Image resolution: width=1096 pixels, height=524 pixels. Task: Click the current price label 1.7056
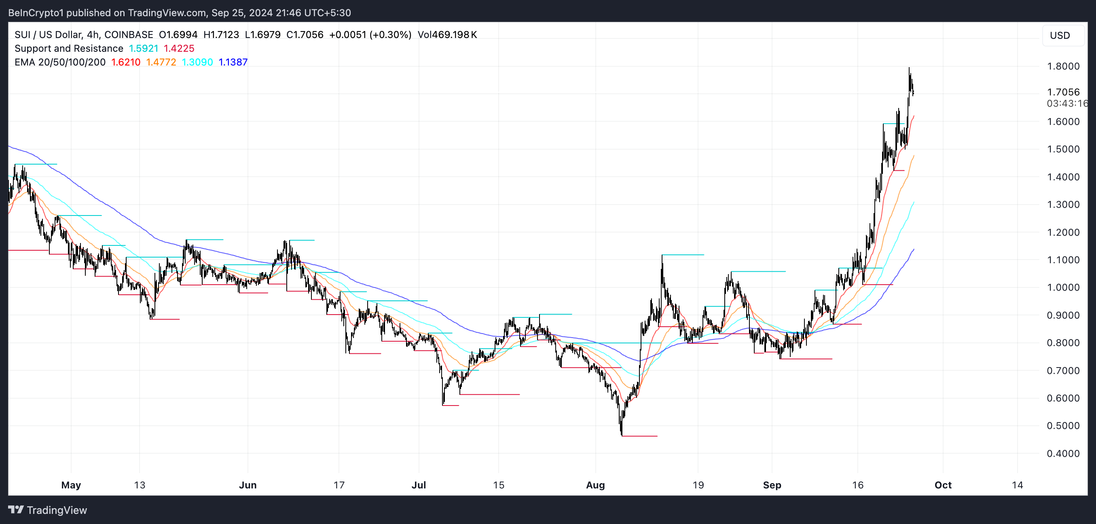pyautogui.click(x=1063, y=92)
